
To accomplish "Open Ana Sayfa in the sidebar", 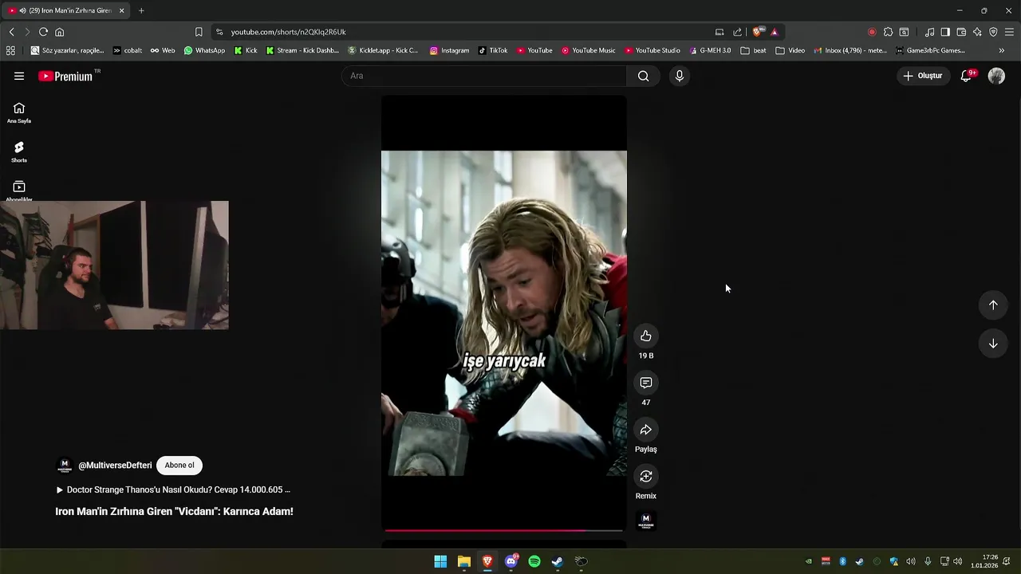I will (19, 112).
